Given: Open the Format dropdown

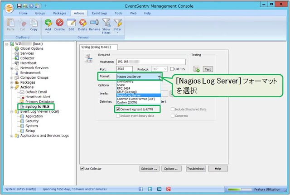Looking at the screenshot, I should pyautogui.click(x=139, y=76).
